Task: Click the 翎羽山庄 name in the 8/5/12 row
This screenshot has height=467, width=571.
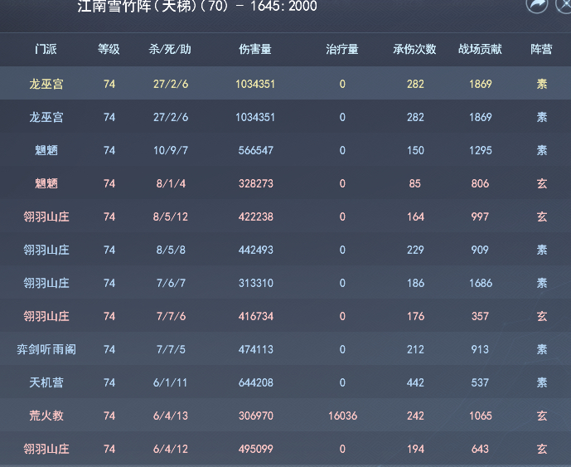Action: (x=46, y=216)
